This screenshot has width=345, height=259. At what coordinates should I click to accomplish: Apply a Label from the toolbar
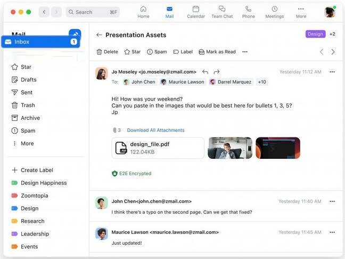pos(183,52)
